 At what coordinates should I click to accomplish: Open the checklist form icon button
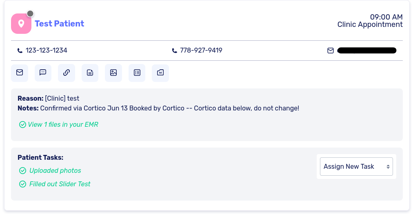coord(137,73)
